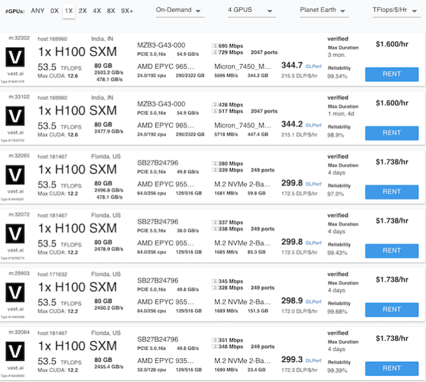This screenshot has width=426, height=382.
Task: Click Type #17645792 label
Action: (x=12, y=141)
